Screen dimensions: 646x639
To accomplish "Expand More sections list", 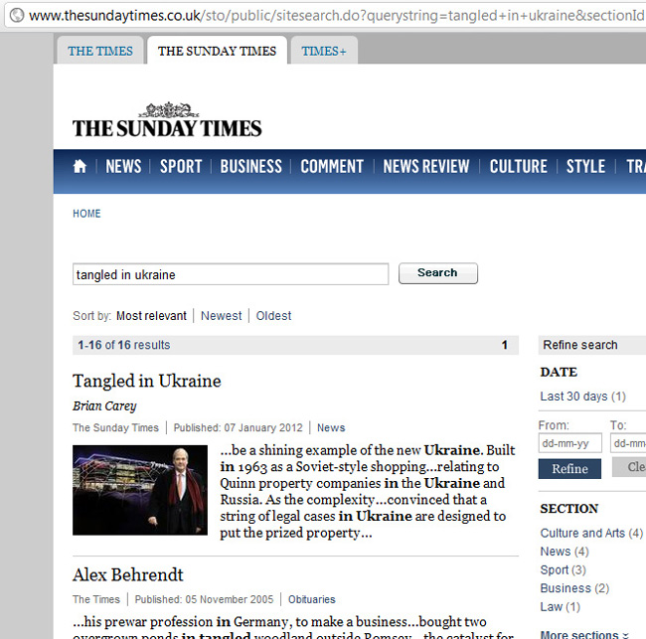I will (584, 634).
